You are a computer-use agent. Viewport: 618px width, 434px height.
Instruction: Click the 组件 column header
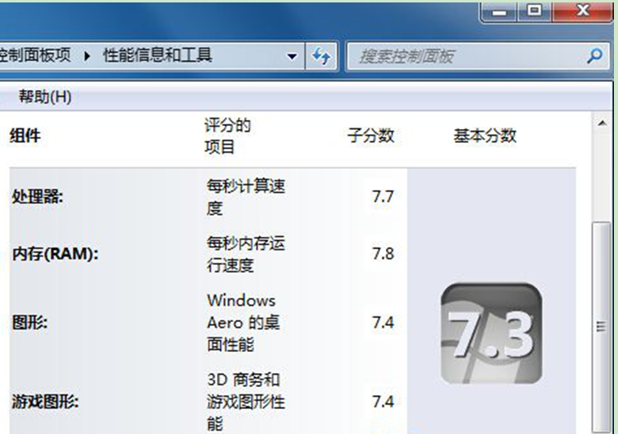click(25, 135)
